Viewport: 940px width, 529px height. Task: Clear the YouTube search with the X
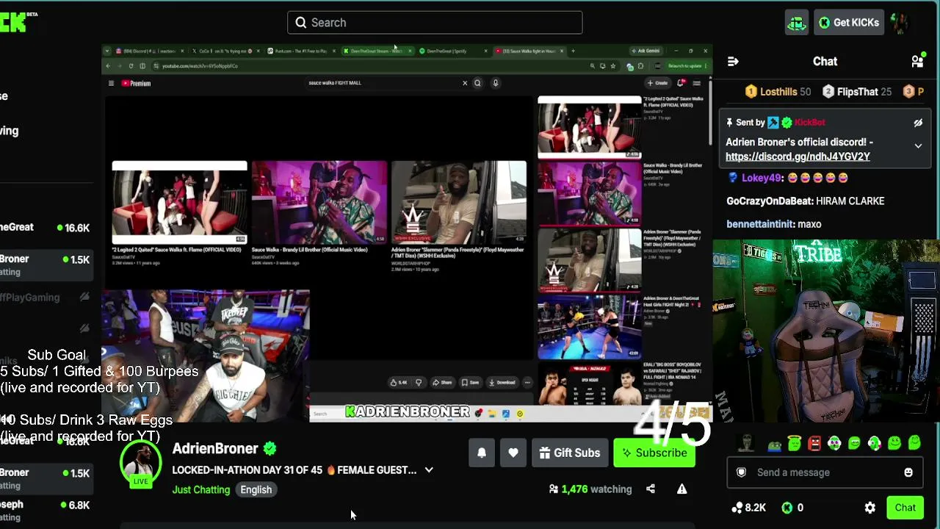pyautogui.click(x=464, y=83)
